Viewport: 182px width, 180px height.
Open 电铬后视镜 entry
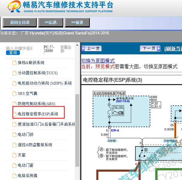point(27,175)
